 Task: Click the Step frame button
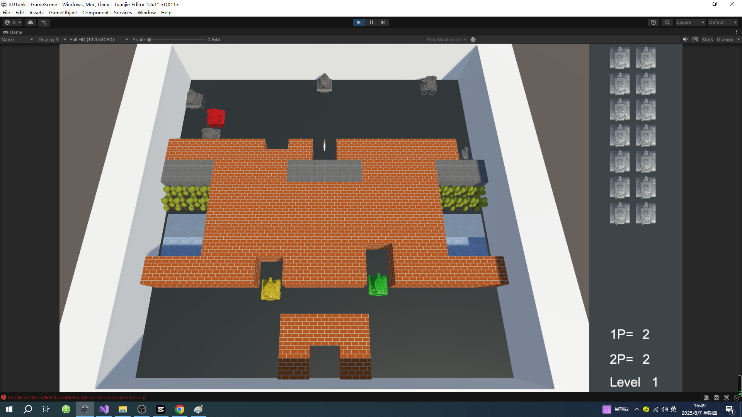click(383, 22)
